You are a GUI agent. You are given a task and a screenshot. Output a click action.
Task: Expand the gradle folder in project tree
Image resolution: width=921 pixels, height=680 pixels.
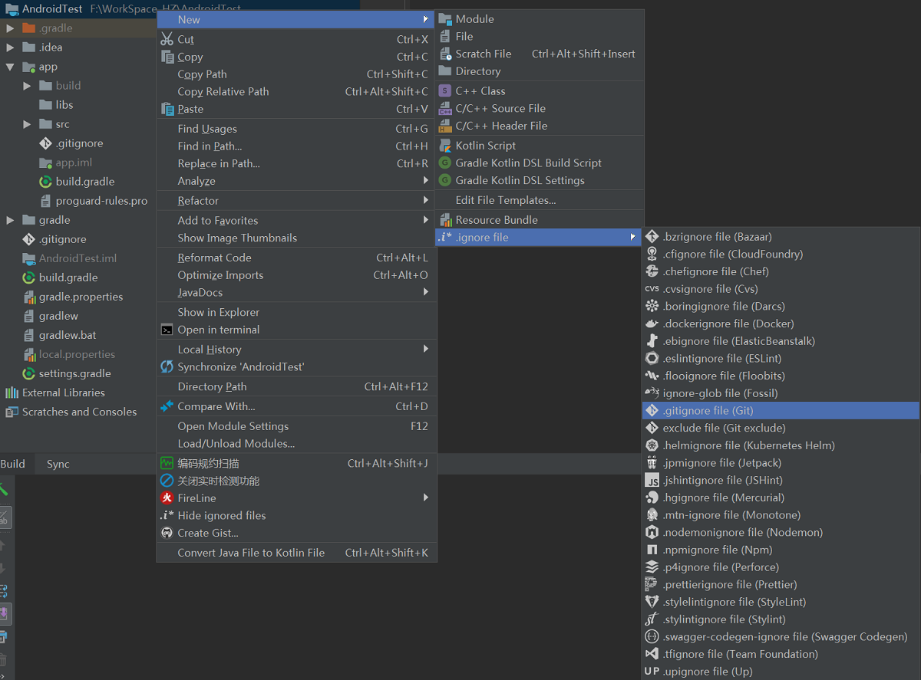tap(10, 220)
